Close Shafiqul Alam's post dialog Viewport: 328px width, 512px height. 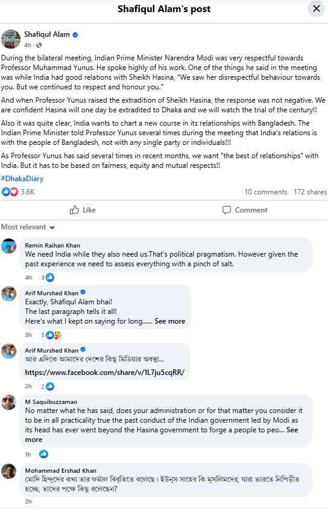317,9
